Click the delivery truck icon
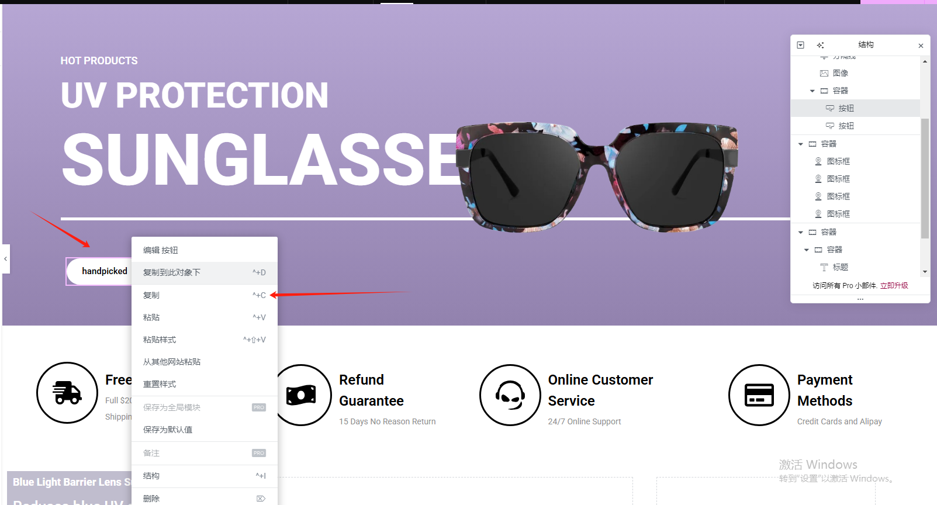 (67, 393)
